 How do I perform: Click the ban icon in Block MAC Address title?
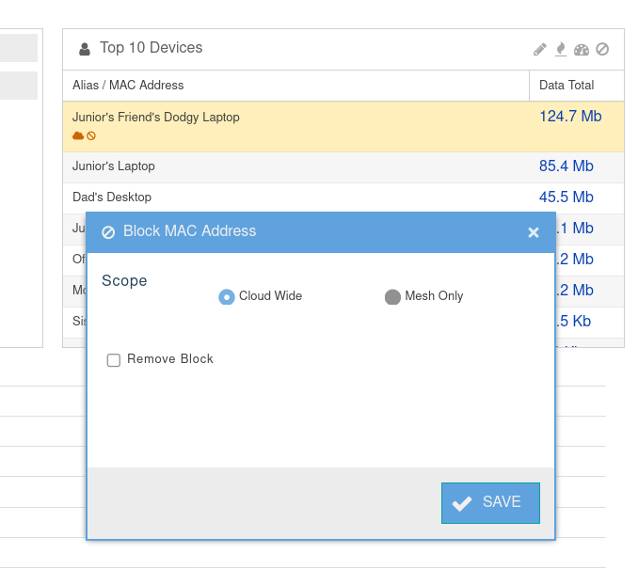pyautogui.click(x=108, y=232)
